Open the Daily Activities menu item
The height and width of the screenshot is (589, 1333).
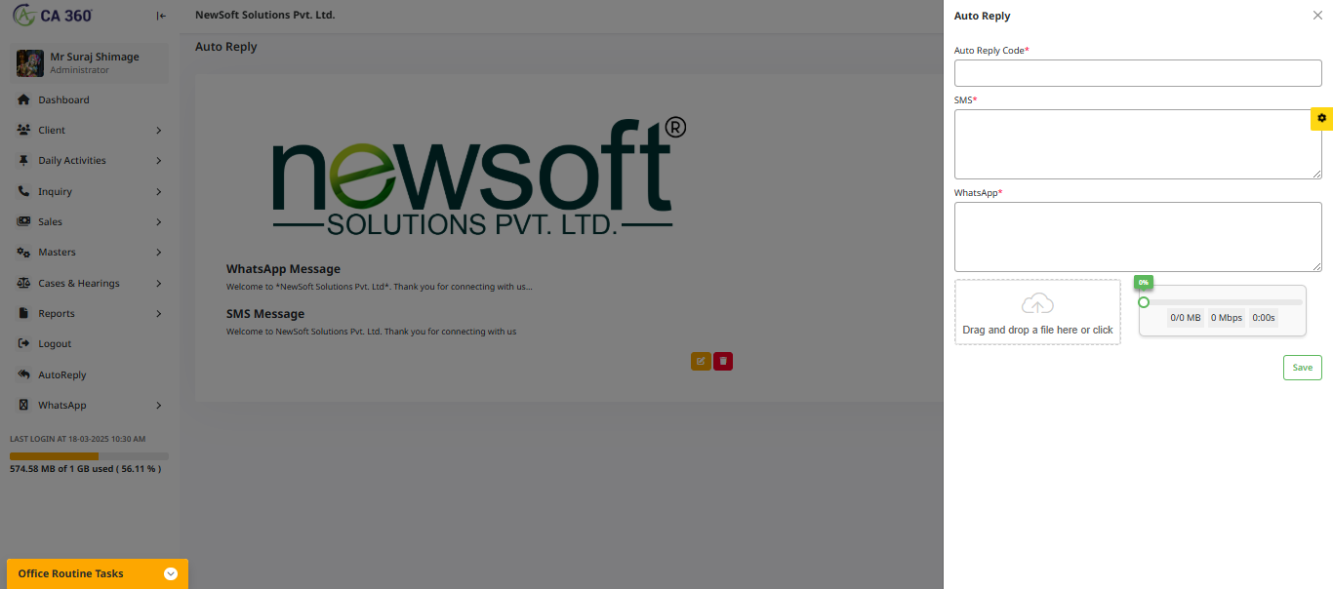click(90, 161)
